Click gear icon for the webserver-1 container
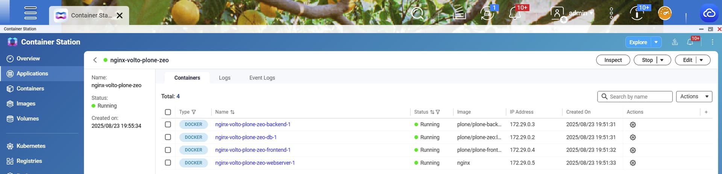Screen dimensions: 722x174 click(x=633, y=163)
